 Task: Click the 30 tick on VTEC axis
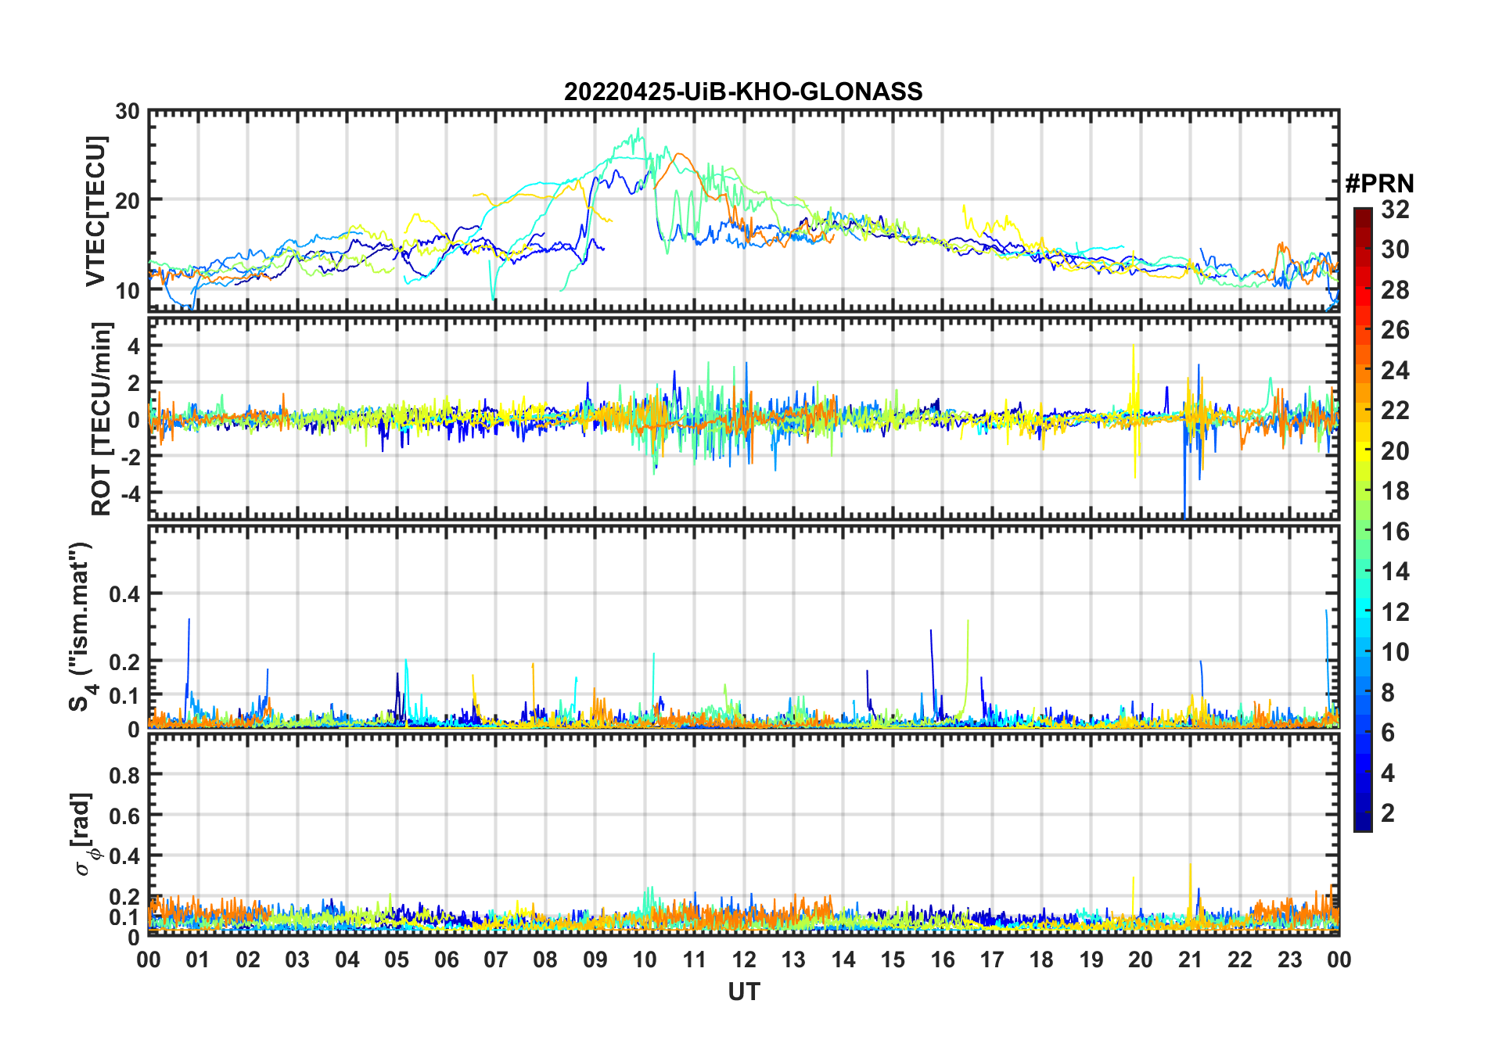click(128, 112)
